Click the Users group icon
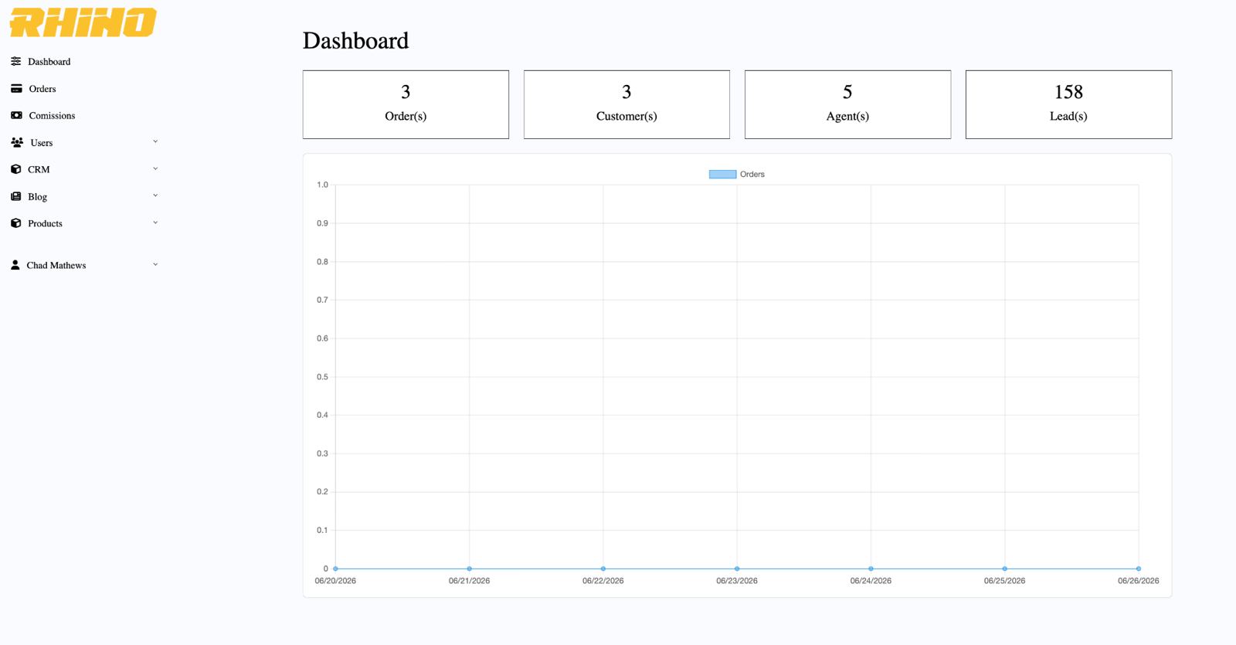 coord(17,142)
